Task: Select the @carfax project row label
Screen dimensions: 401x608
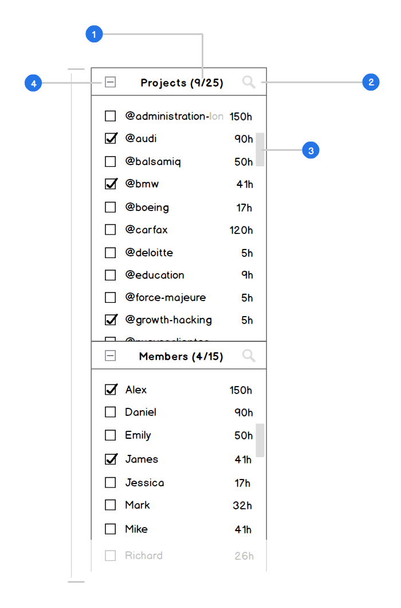Action: [x=147, y=229]
